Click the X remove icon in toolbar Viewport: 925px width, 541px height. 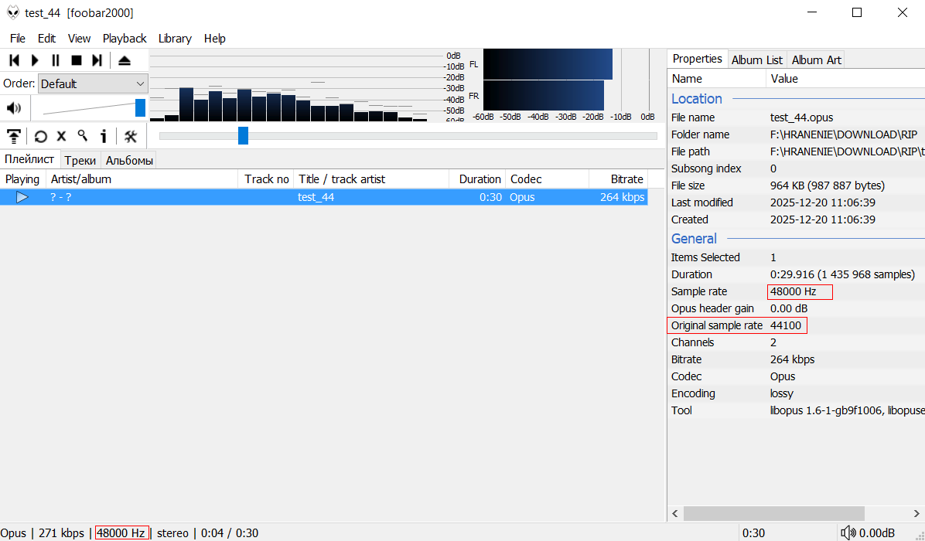(62, 136)
